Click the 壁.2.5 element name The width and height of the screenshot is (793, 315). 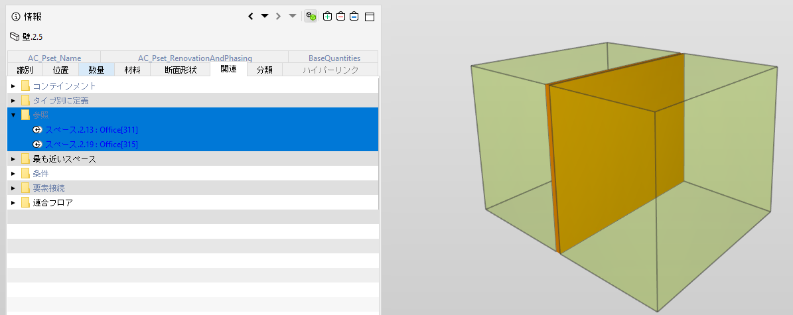(x=33, y=37)
